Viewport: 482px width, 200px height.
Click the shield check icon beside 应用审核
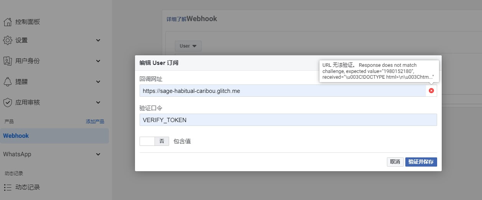pyautogui.click(x=7, y=102)
